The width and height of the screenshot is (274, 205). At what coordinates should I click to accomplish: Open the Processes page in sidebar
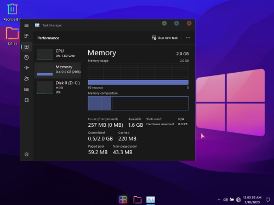(26, 36)
